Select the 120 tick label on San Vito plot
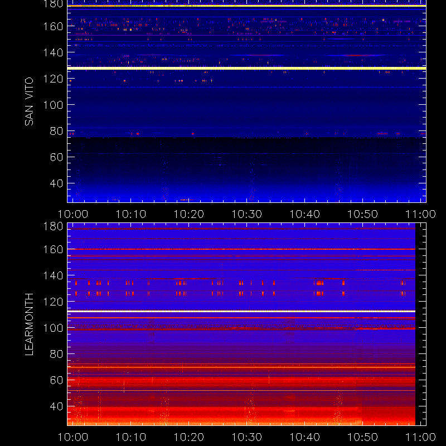Image resolution: width=446 pixels, height=446 pixels. click(53, 79)
